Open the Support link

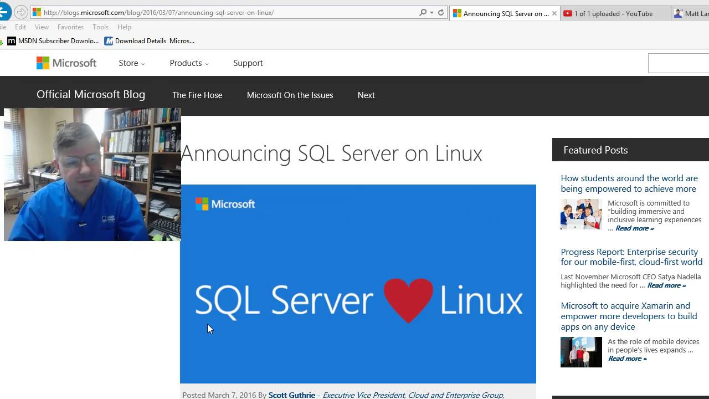[248, 63]
